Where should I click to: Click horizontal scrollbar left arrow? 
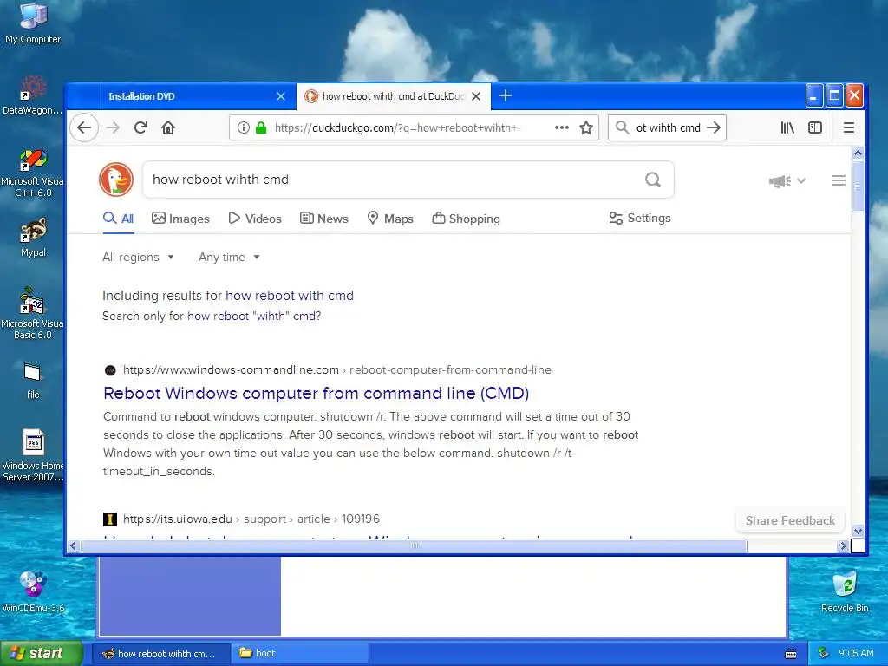pyautogui.click(x=73, y=546)
